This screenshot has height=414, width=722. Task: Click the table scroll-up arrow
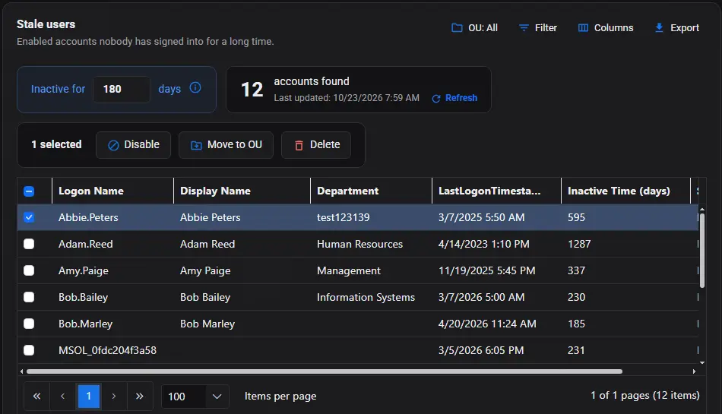701,210
